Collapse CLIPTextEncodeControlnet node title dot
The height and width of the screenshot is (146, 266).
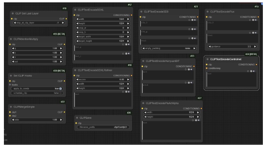point(207,59)
